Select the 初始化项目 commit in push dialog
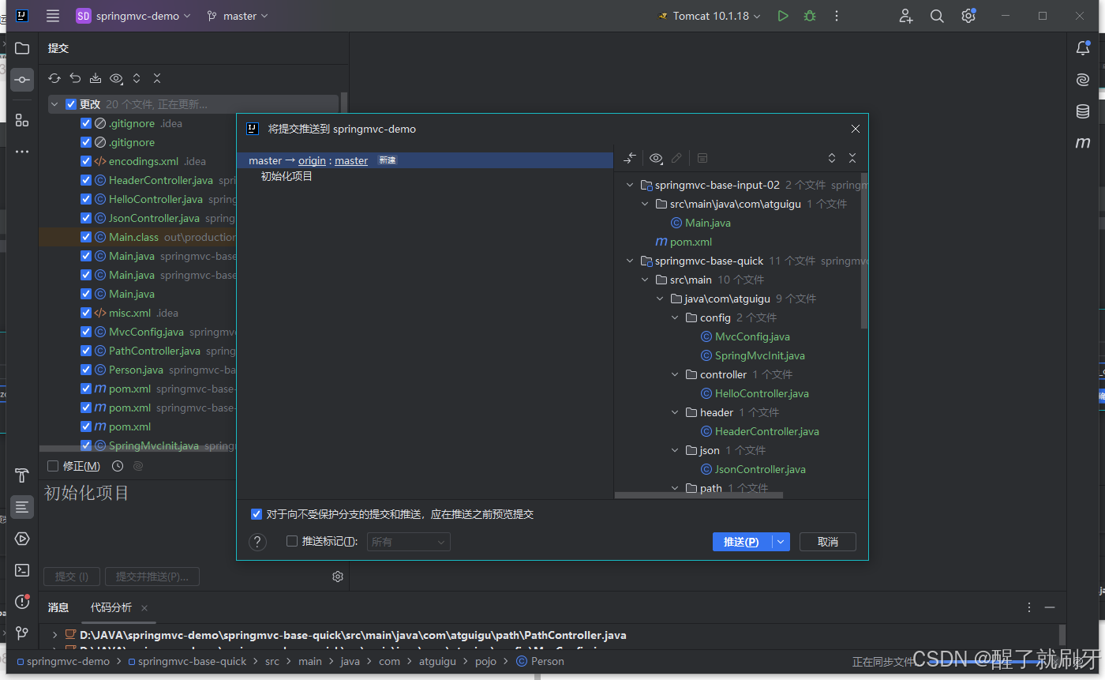 pos(287,176)
